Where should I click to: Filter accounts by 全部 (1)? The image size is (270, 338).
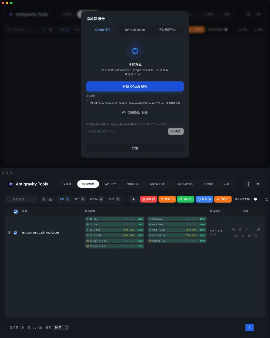[x=64, y=199]
